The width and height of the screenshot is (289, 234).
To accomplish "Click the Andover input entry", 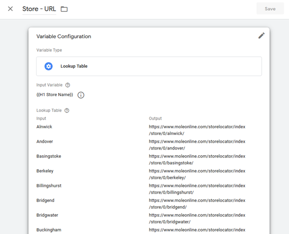I will tap(45, 142).
